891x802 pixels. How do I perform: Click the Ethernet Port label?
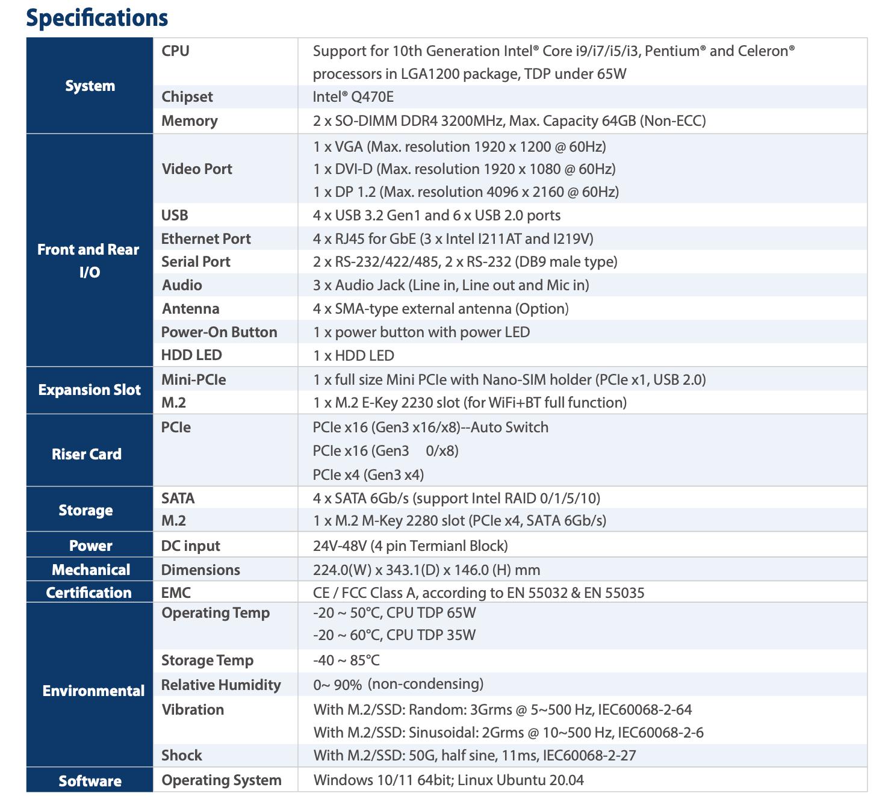pos(206,239)
